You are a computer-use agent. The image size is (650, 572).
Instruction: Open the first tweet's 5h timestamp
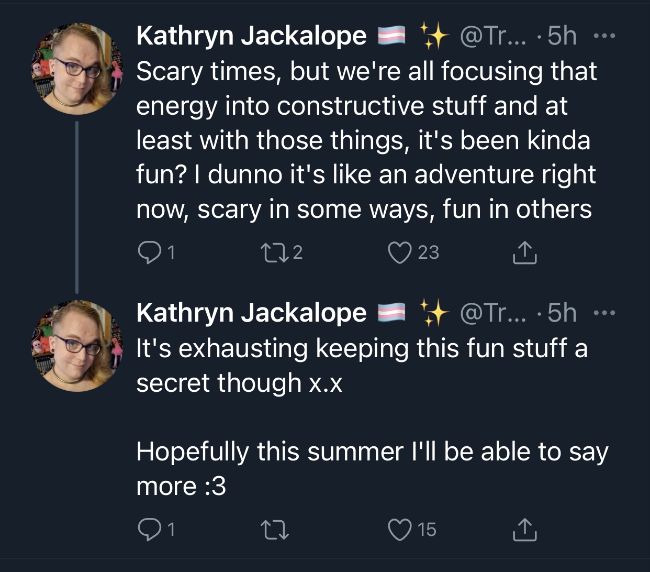562,36
